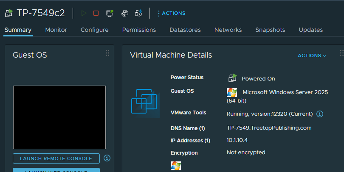Click the Power On play icon
This screenshot has width=344, height=172.
[x=84, y=13]
